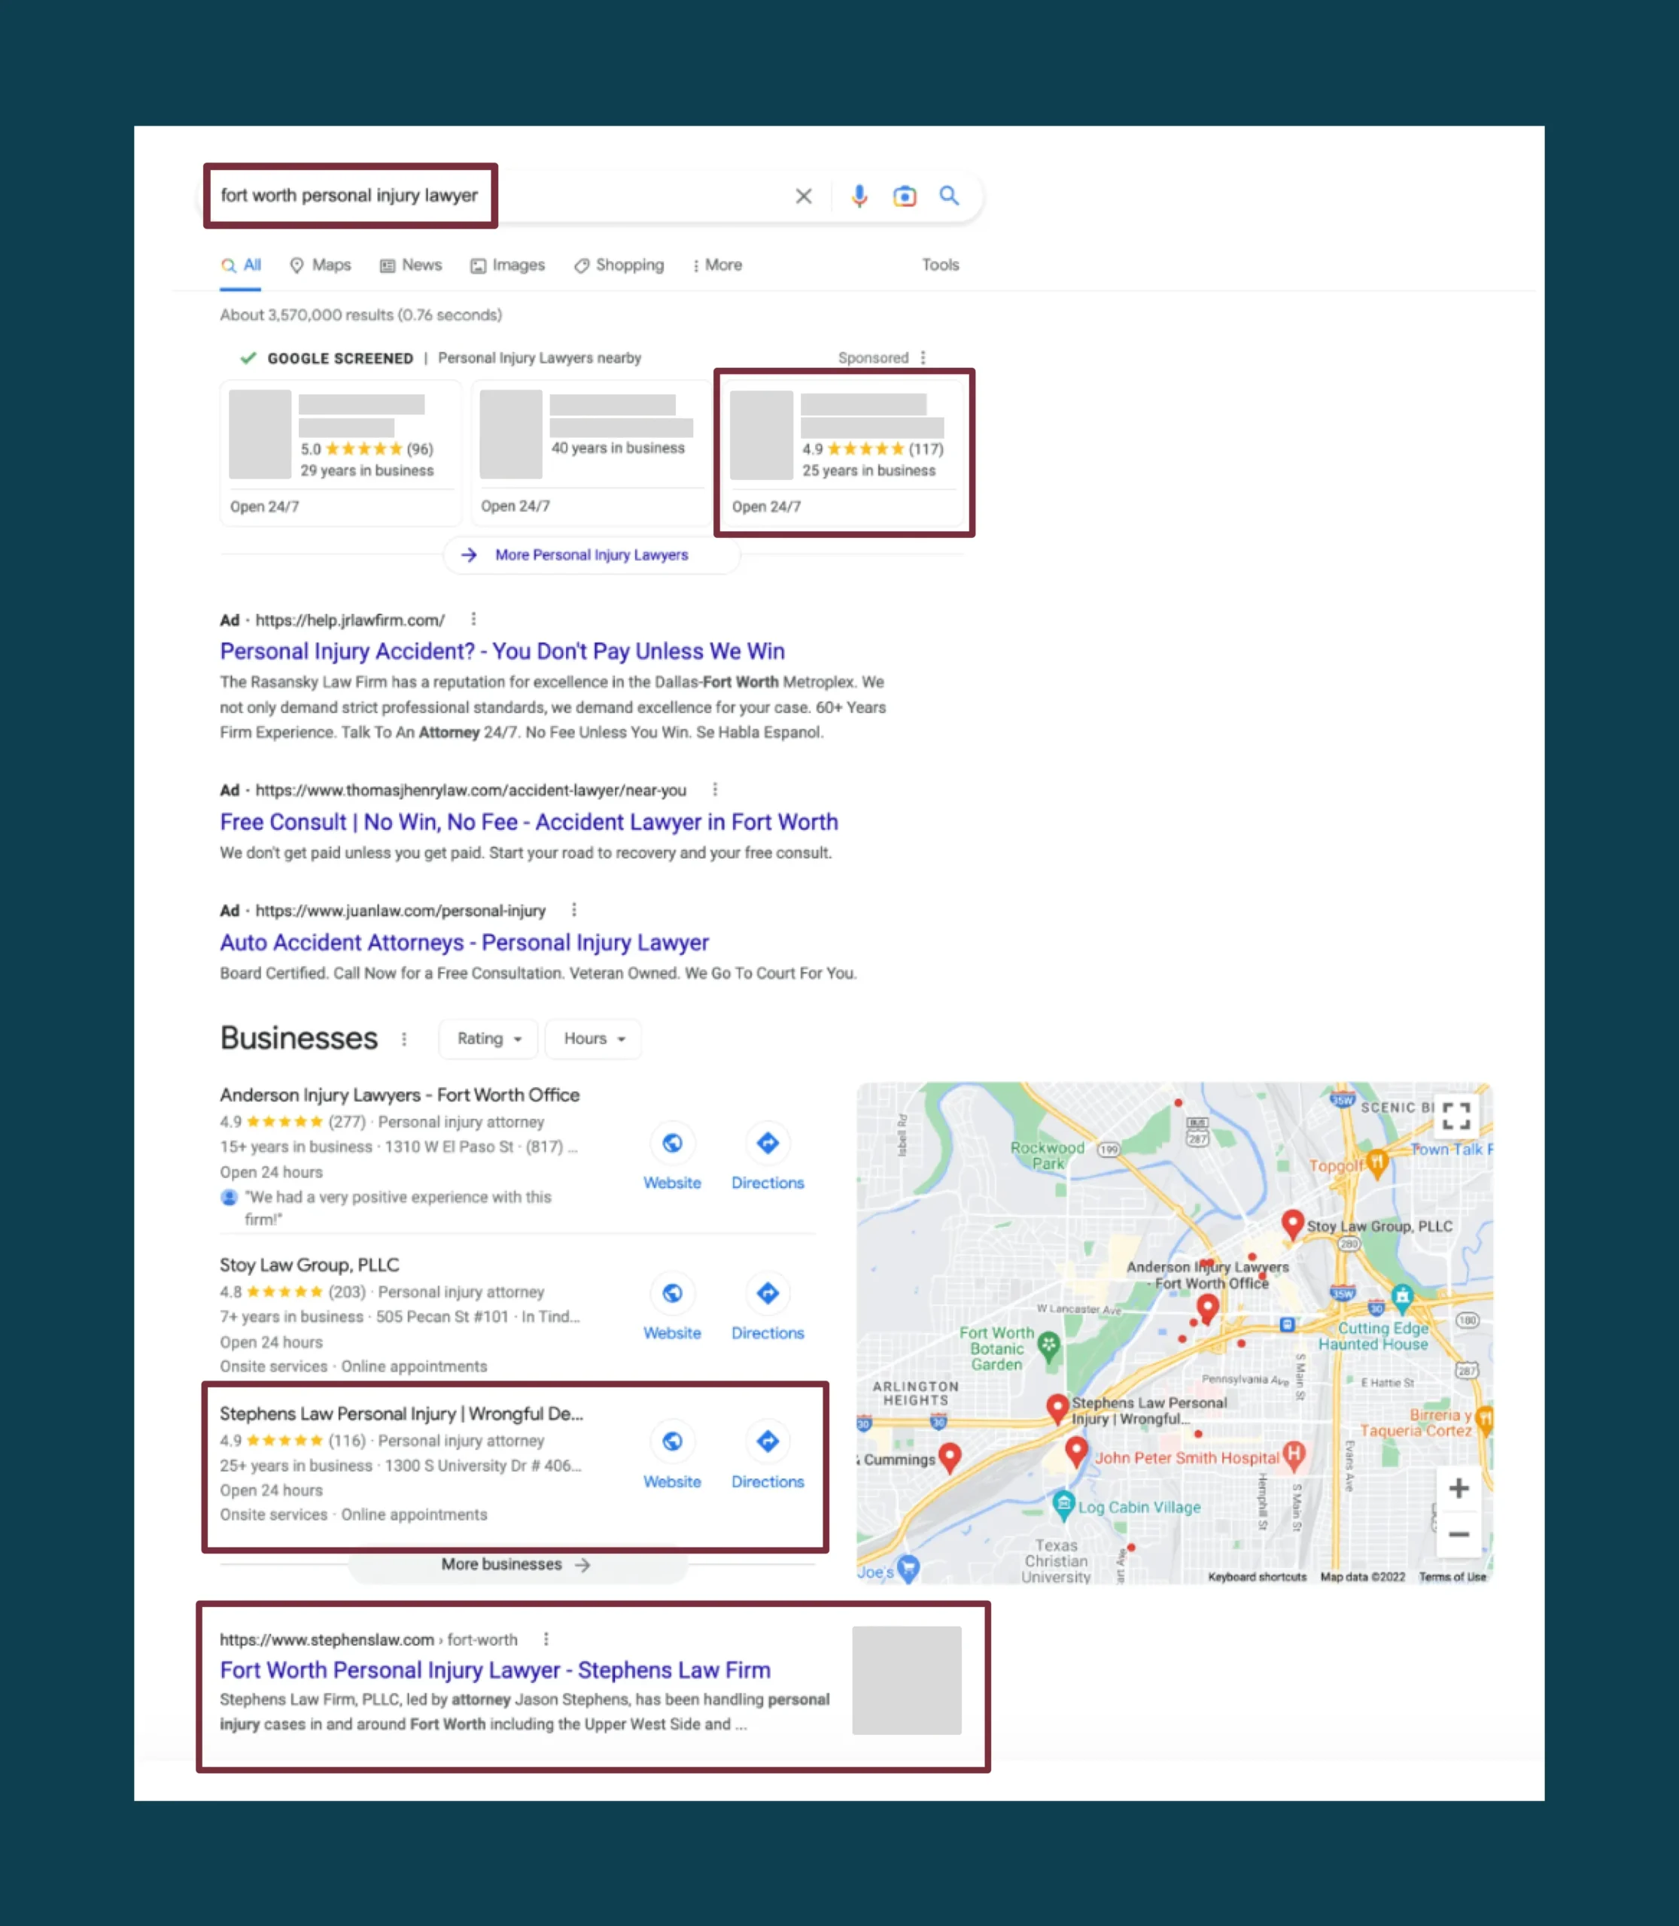Open ad options for help.jrlawfirm.com
This screenshot has height=1926, width=1679.
tap(473, 619)
